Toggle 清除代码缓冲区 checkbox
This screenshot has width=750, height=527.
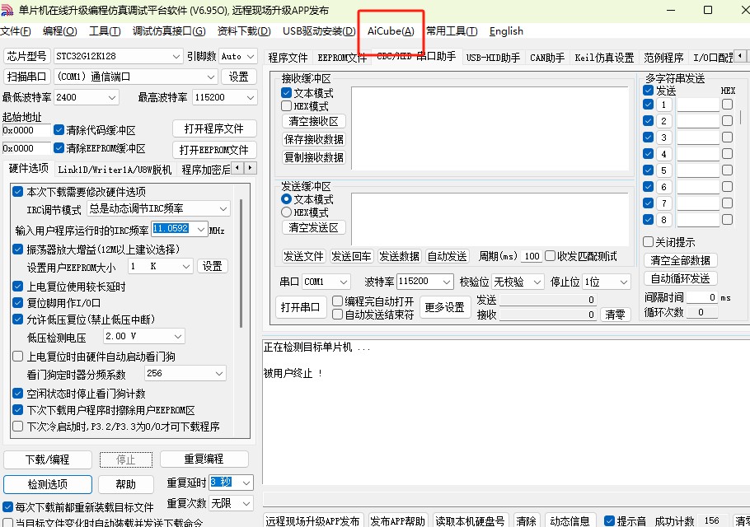(59, 130)
